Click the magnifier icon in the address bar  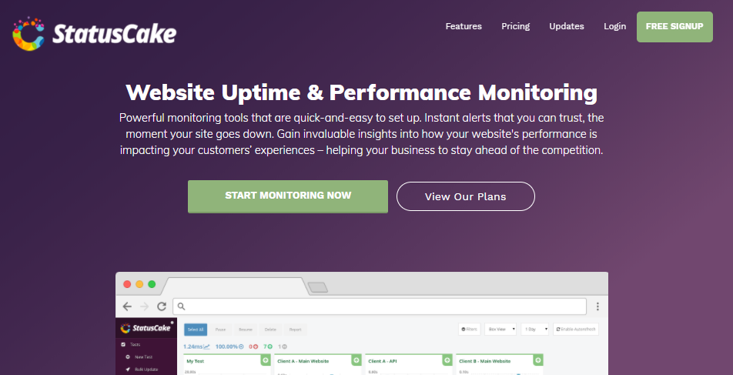click(x=182, y=306)
